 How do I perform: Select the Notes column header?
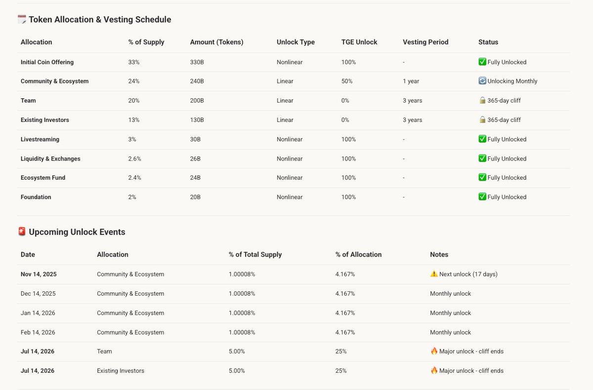(x=439, y=255)
